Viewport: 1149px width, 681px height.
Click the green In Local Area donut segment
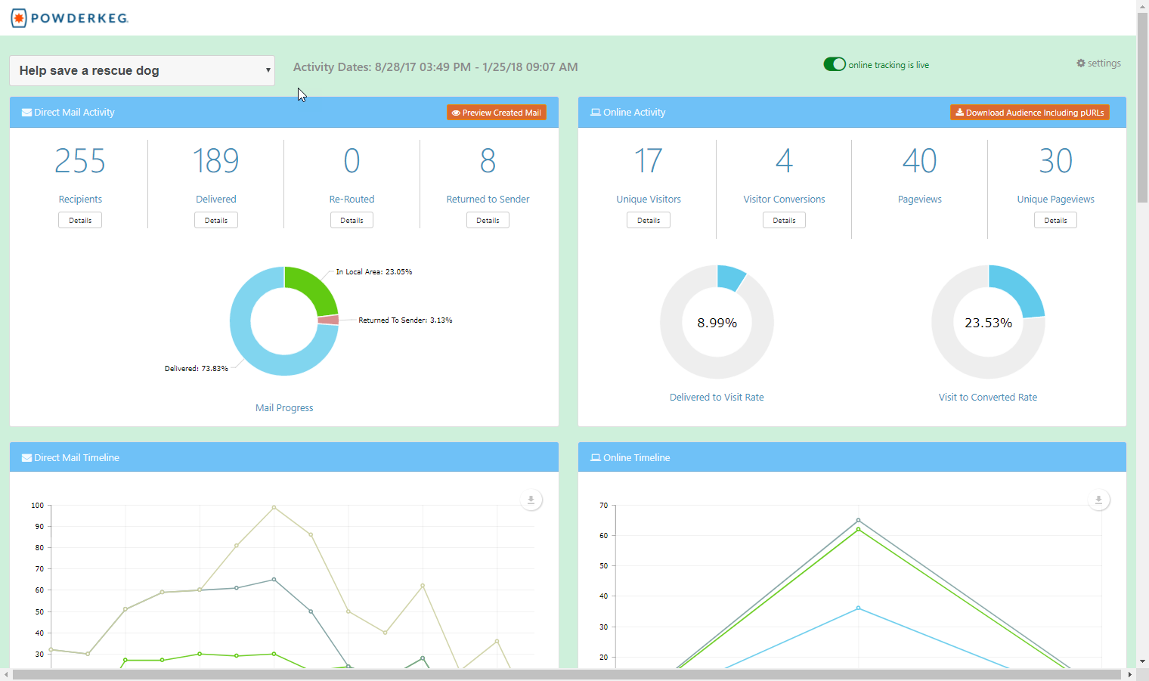314,290
